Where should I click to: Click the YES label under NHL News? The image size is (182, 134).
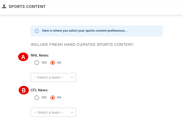tap(44, 62)
